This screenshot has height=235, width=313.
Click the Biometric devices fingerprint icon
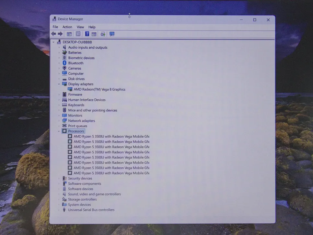click(64, 57)
